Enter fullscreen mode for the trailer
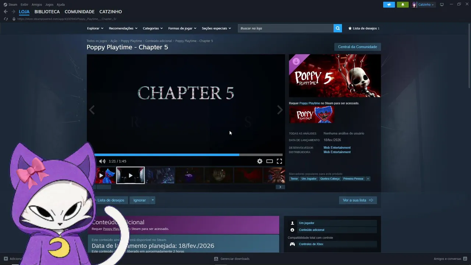The image size is (471, 265). click(x=279, y=161)
